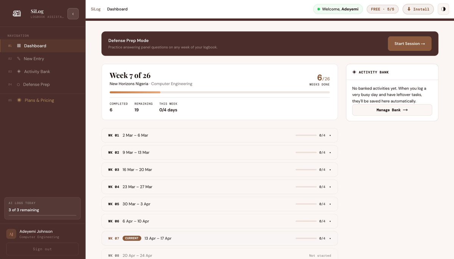Sign out of the account
Screen dimensions: 454x259
pos(42,249)
